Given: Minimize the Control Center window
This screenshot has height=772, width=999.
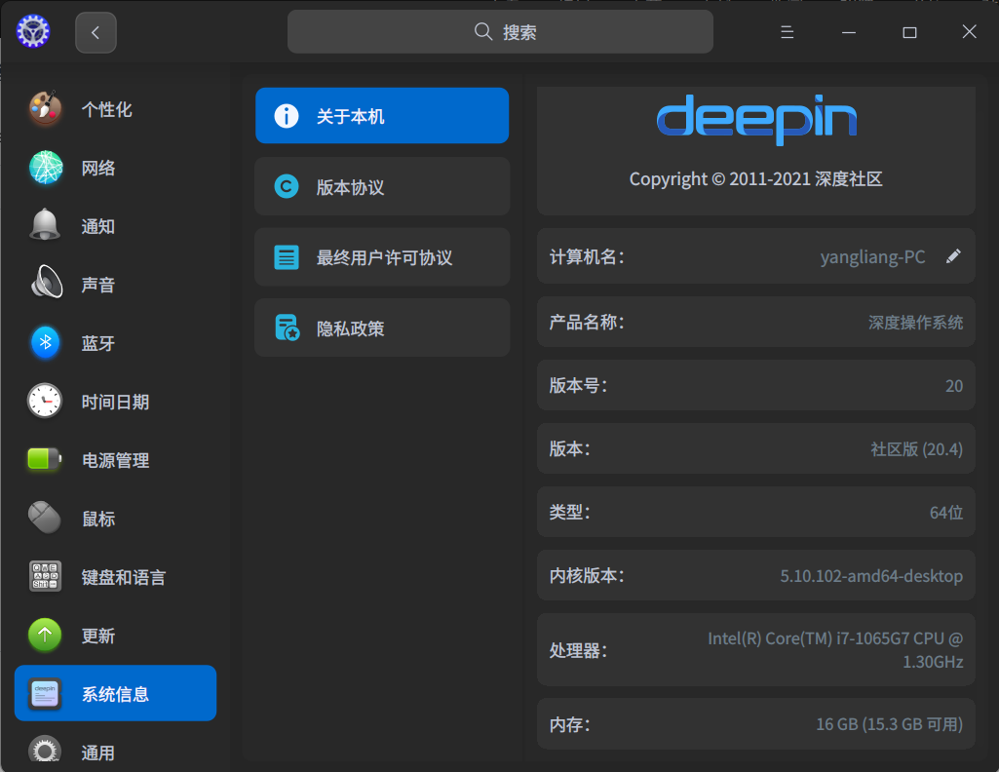Looking at the screenshot, I should (x=849, y=32).
